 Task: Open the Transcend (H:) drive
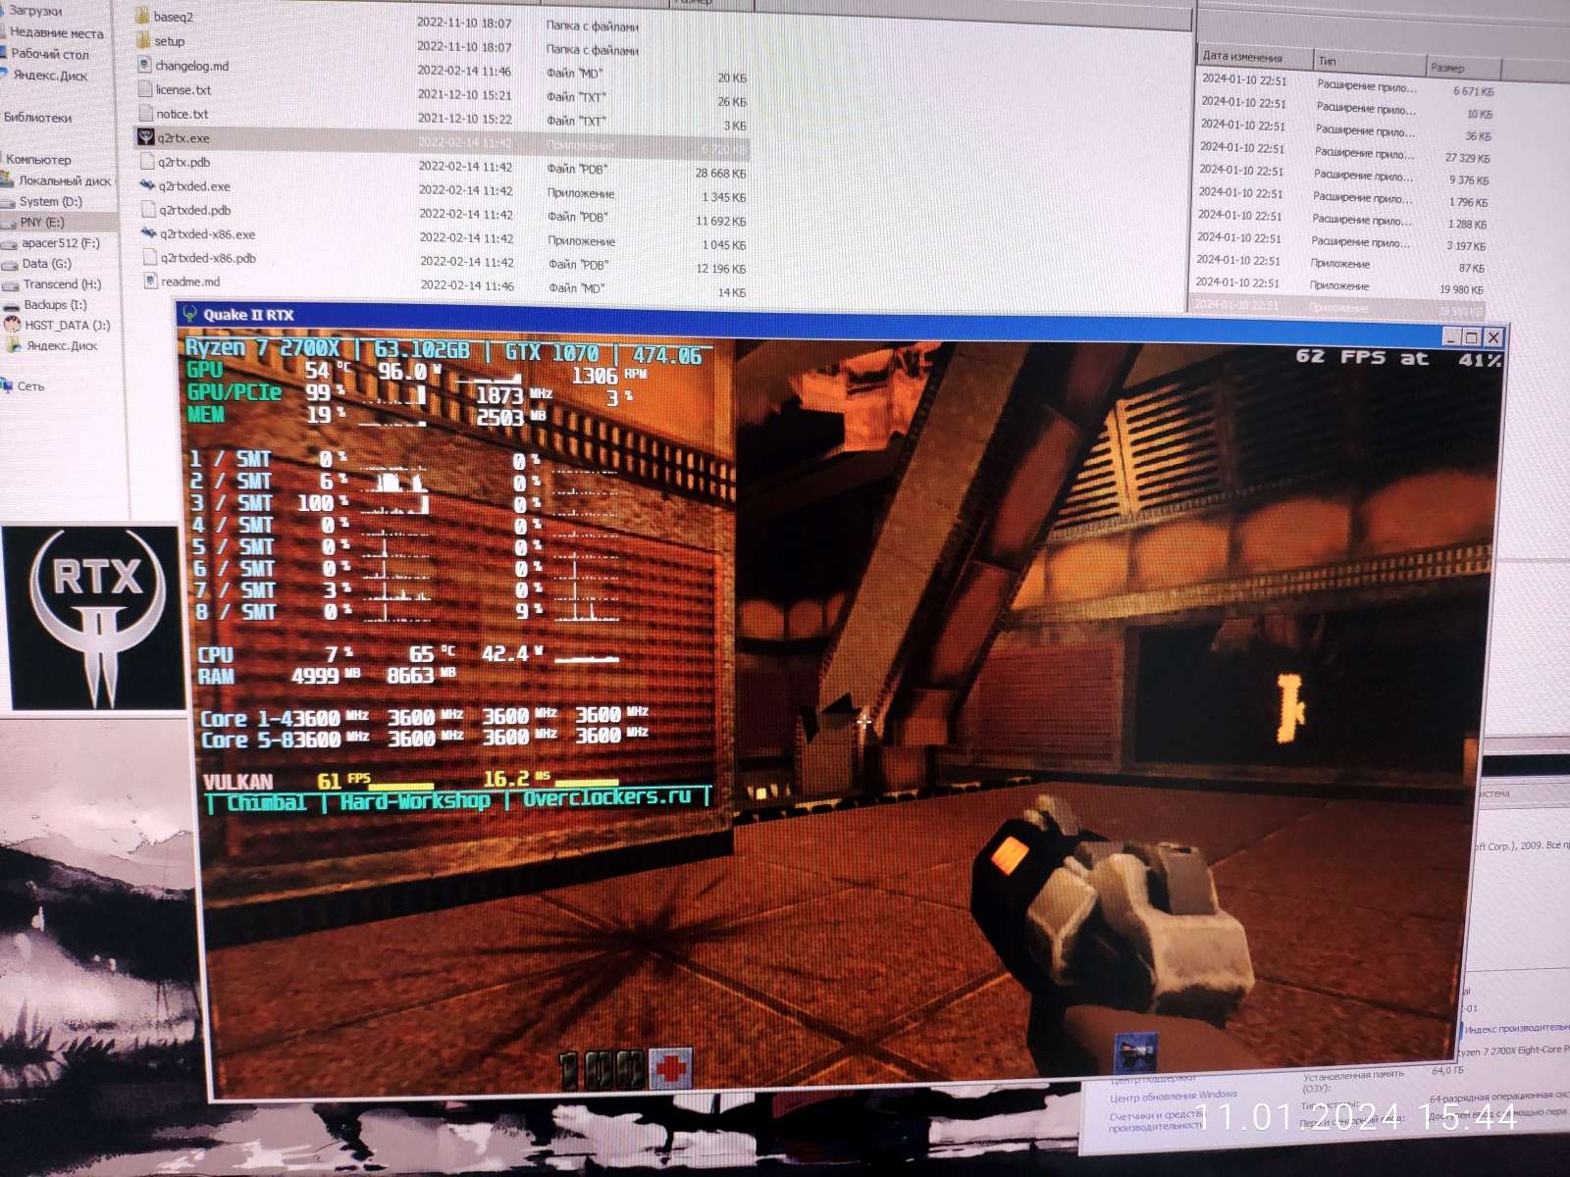[62, 283]
